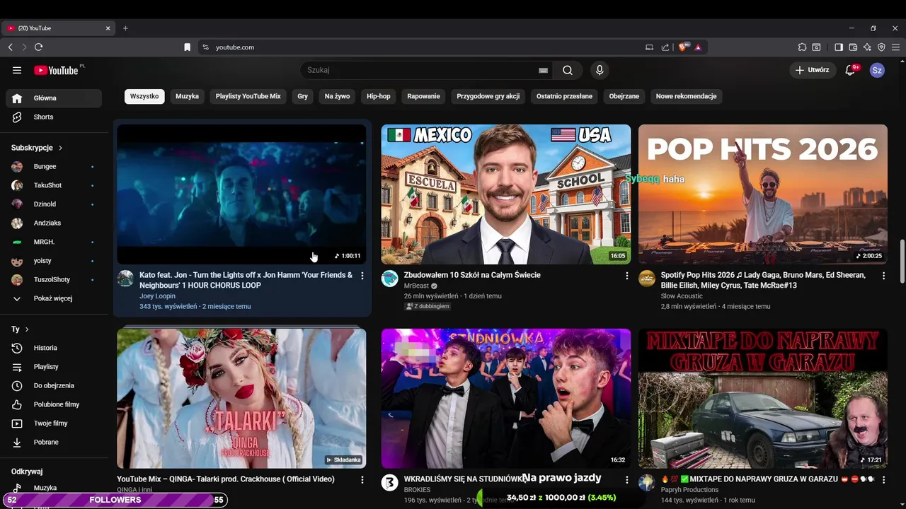Open Do obejrzenia watch later list
The width and height of the screenshot is (906, 509).
(x=54, y=385)
